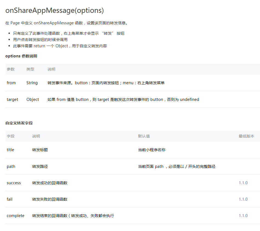Open the 1.1.0 version link in complete row
The height and width of the screenshot is (231, 260).
(x=243, y=215)
